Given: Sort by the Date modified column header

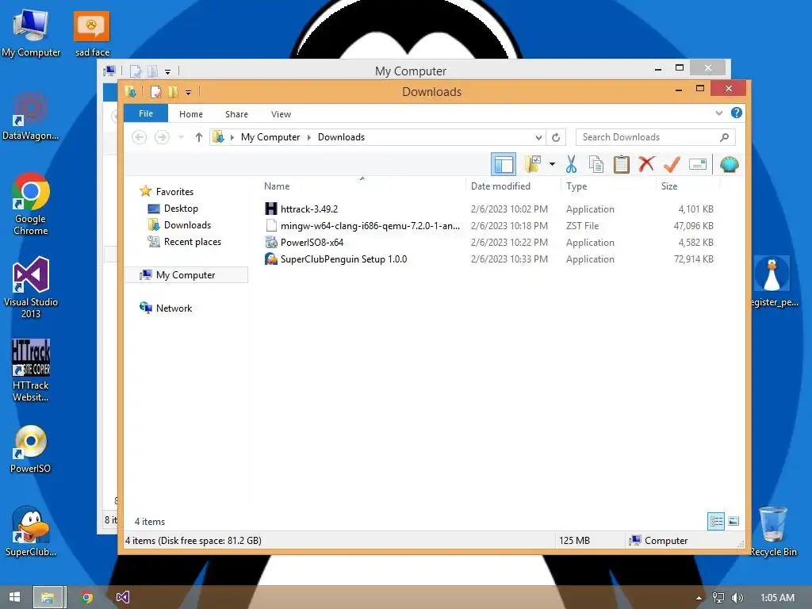Looking at the screenshot, I should (500, 186).
